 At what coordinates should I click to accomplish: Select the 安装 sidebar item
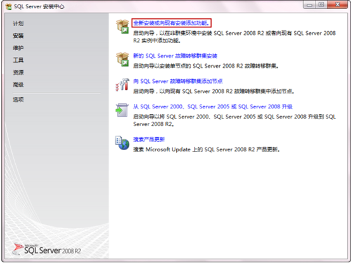point(18,35)
